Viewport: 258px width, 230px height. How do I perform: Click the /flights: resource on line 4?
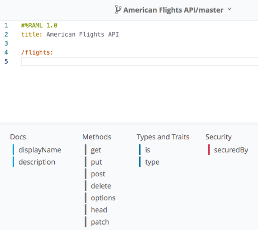37,52
